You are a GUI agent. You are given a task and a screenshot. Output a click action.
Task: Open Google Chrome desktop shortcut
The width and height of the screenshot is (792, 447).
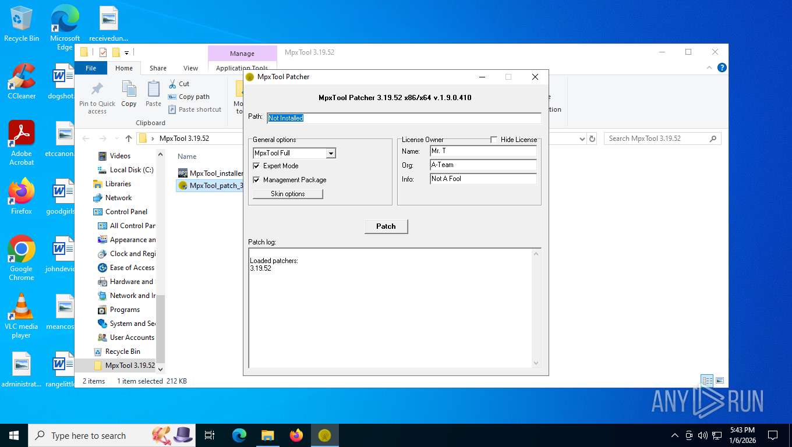(22, 258)
